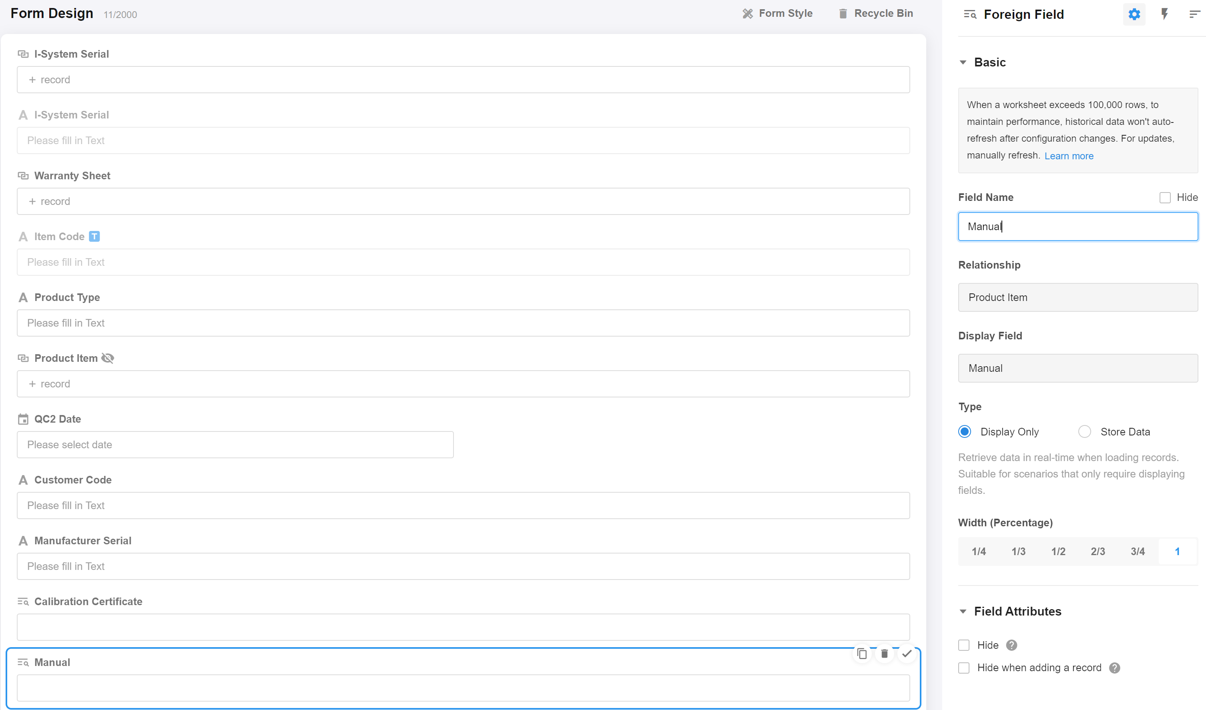Click the QC2 Date select date field
The width and height of the screenshot is (1206, 710).
click(235, 445)
